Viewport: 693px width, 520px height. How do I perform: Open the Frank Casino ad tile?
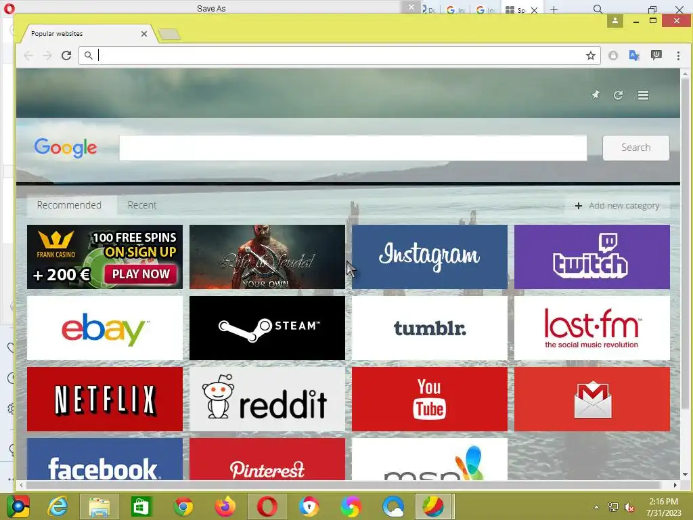105,257
